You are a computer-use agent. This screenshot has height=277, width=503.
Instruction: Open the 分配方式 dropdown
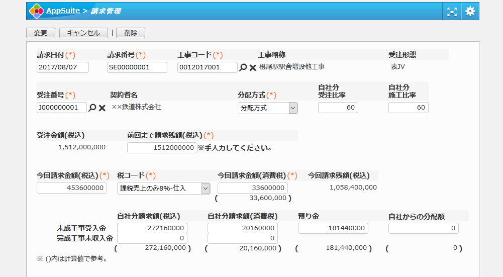click(267, 108)
